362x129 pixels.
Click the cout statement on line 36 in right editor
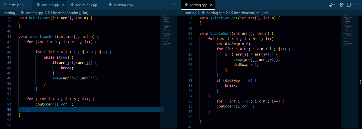tap(236, 106)
